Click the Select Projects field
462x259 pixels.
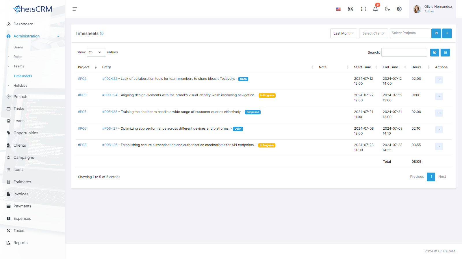click(x=410, y=33)
